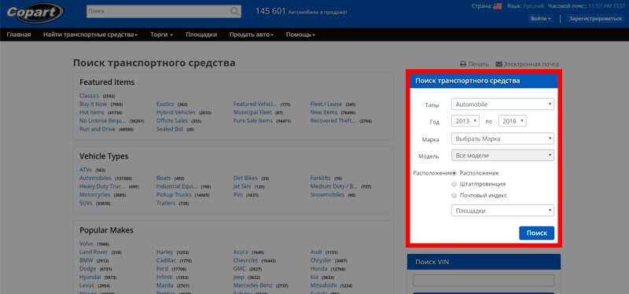Focus the Поиск VIN input field
The image size is (629, 294).
(484, 281)
